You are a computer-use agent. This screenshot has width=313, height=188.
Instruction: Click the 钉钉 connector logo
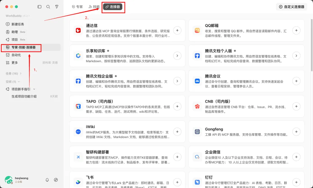197,182
